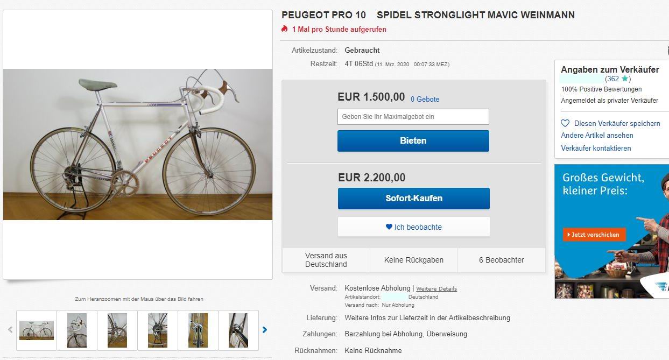The image size is (669, 360).
Task: Click the heart icon beside Diesen Verkäufer speichern
Action: tap(565, 123)
